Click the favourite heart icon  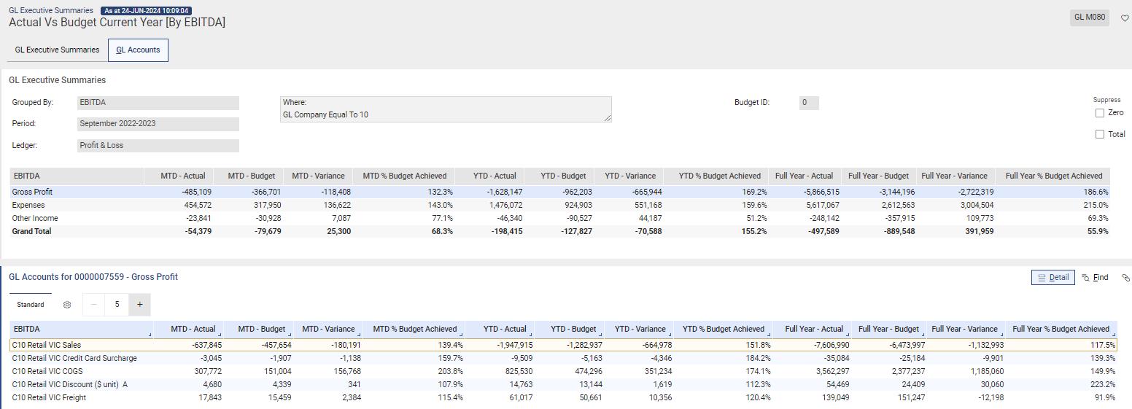point(1124,18)
